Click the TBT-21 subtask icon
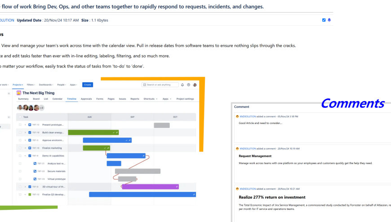The image size is (391, 222). 35,163
